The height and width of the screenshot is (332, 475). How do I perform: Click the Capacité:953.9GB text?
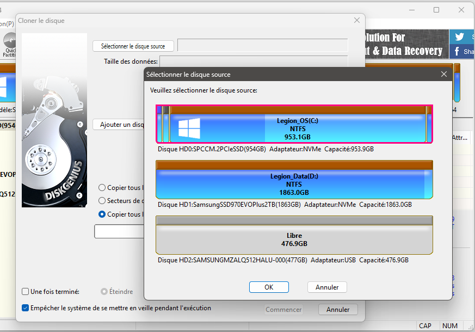pos(349,149)
